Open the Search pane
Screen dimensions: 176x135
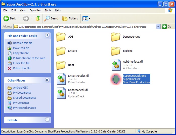[52, 18]
